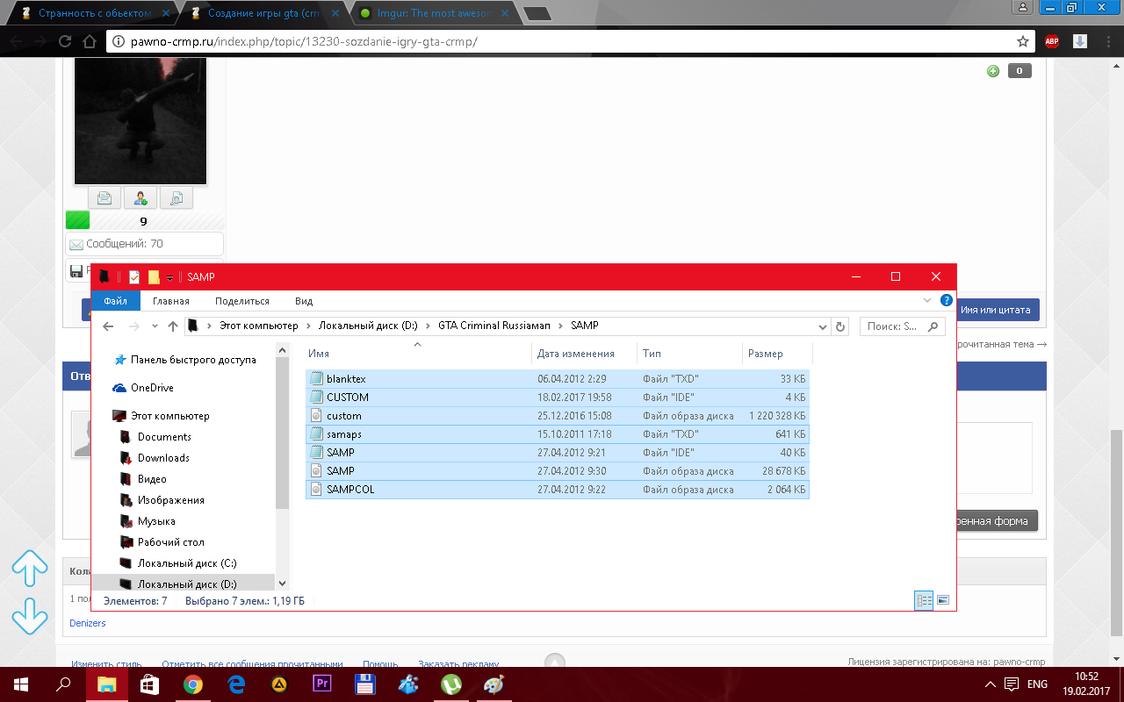1124x702 pixels.
Task: Refresh the Explorer folder view
Action: [x=840, y=326]
